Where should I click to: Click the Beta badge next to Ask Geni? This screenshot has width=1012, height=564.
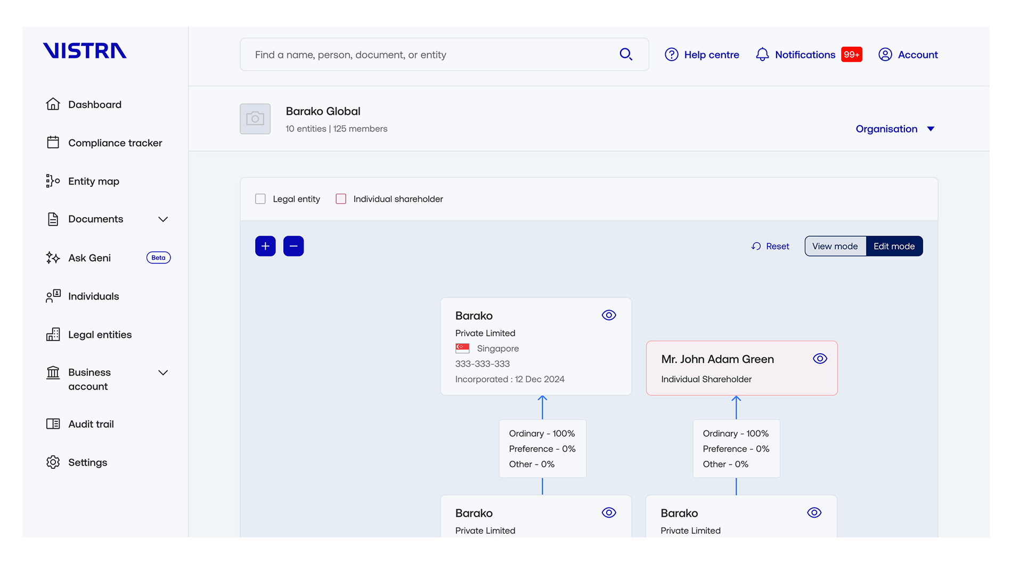pyautogui.click(x=158, y=258)
